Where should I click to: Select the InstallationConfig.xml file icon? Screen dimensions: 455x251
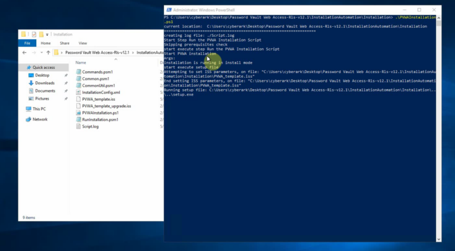point(78,93)
